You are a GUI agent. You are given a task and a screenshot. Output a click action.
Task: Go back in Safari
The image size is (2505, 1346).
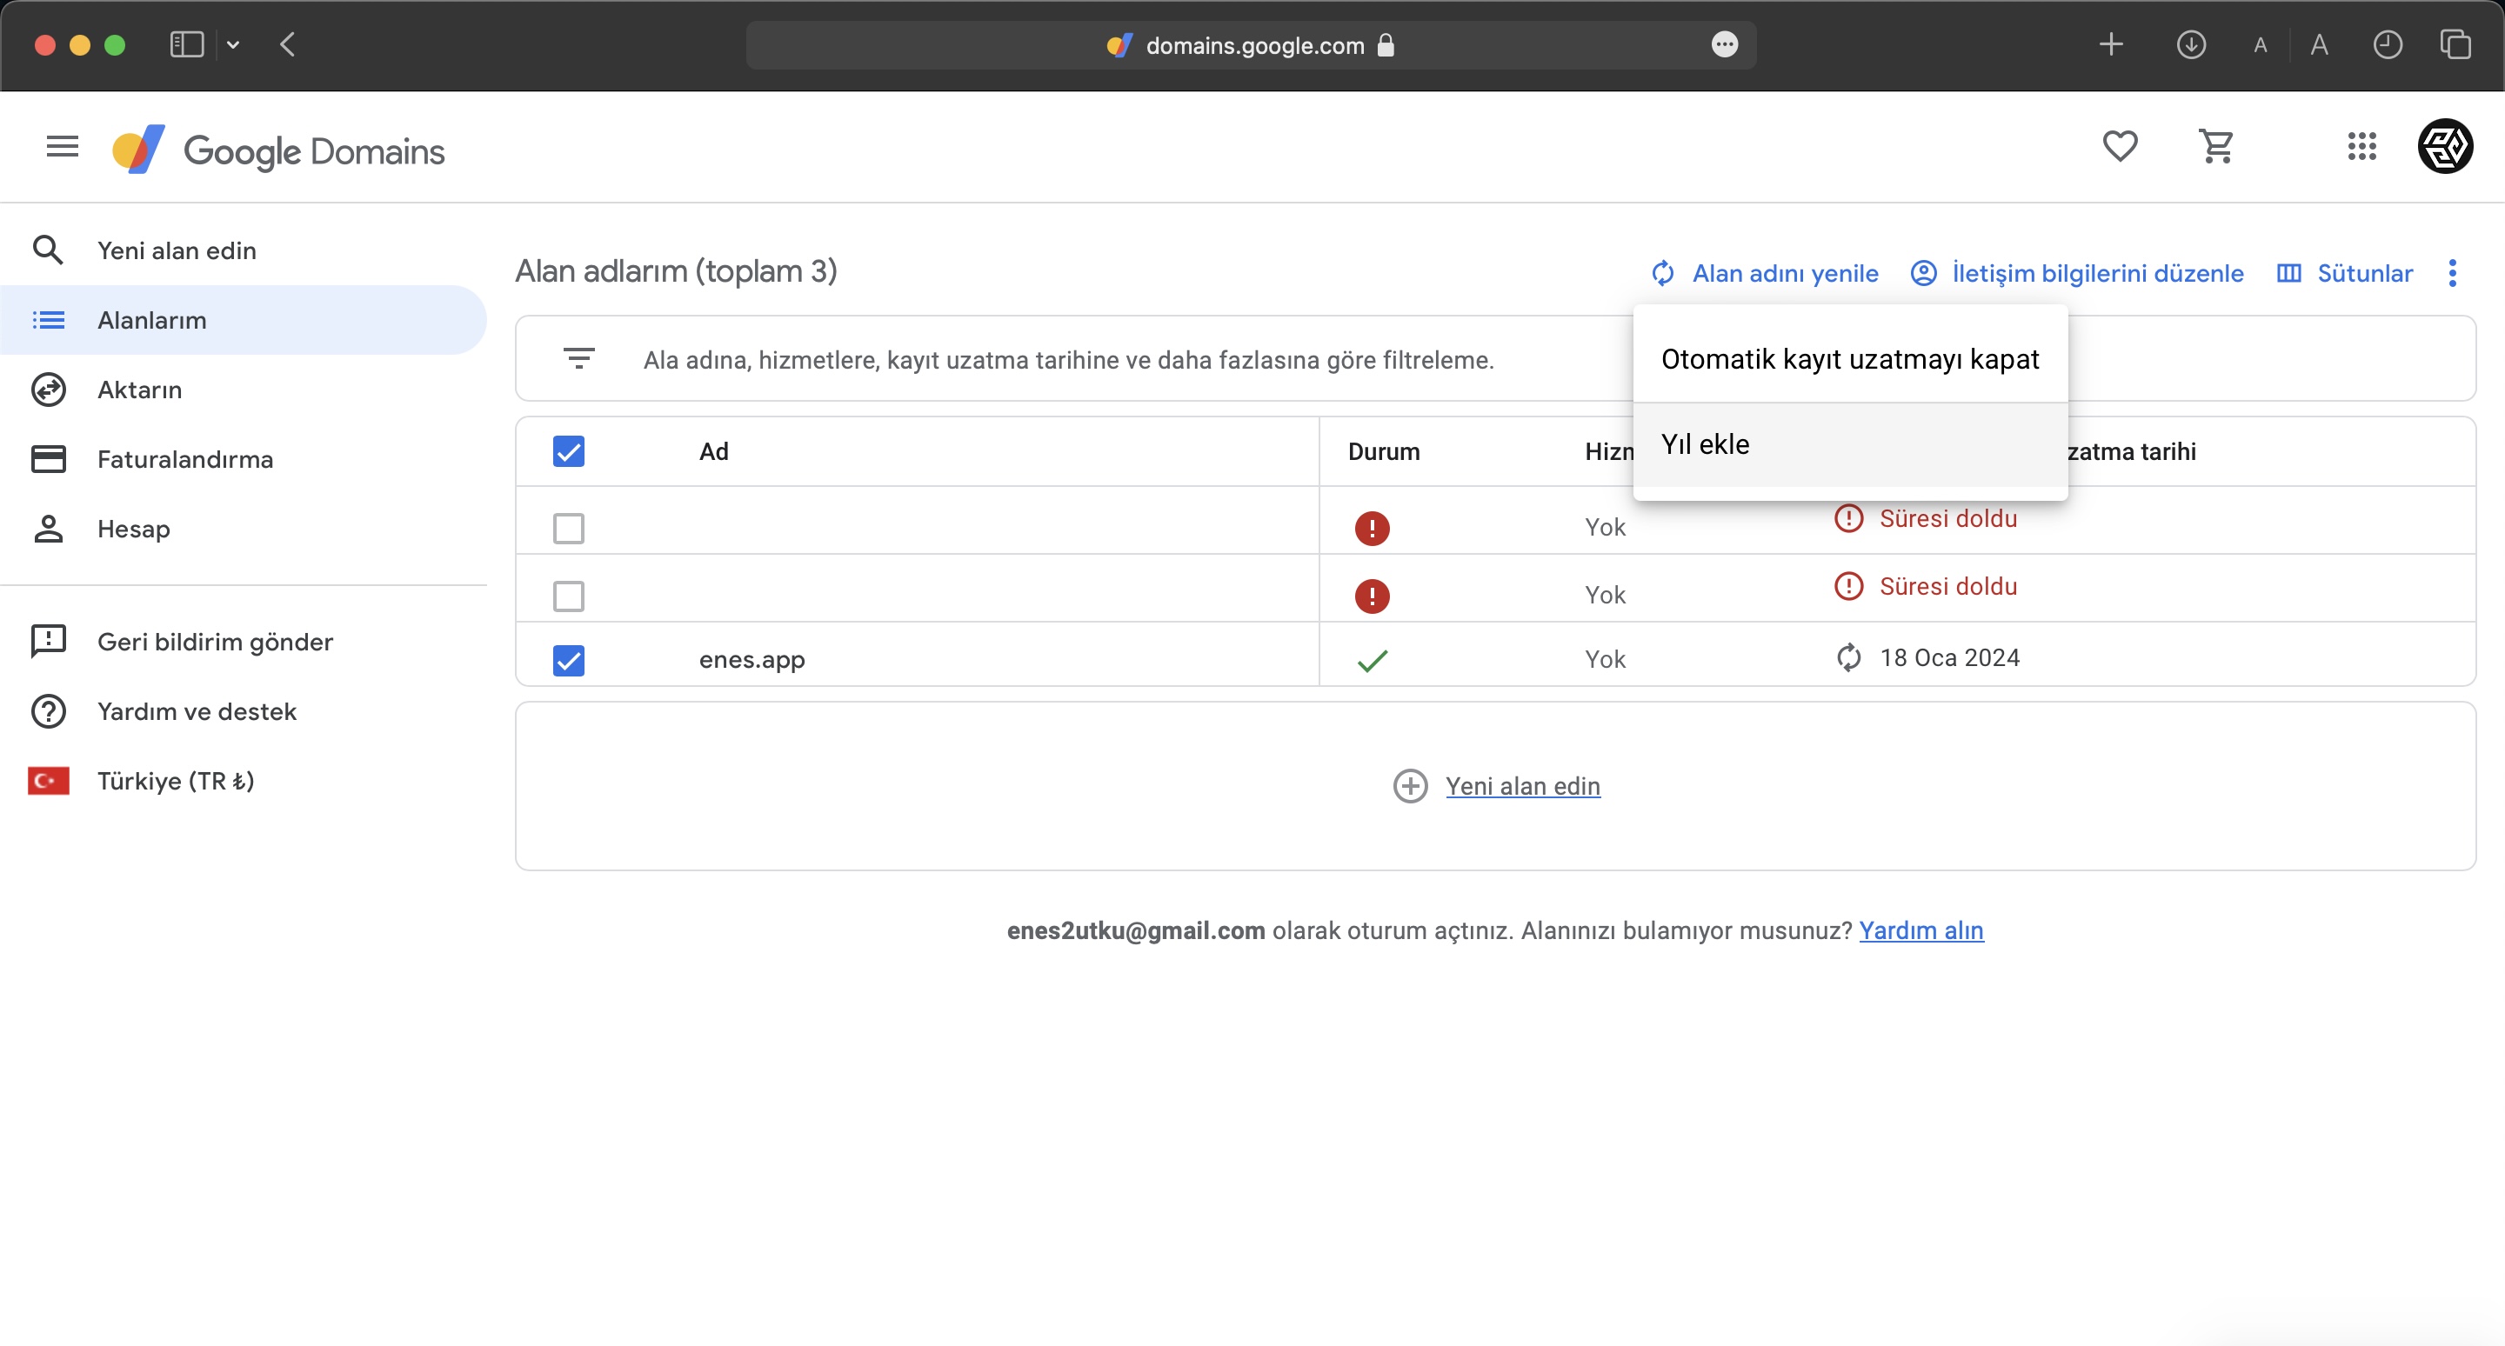pyautogui.click(x=287, y=44)
